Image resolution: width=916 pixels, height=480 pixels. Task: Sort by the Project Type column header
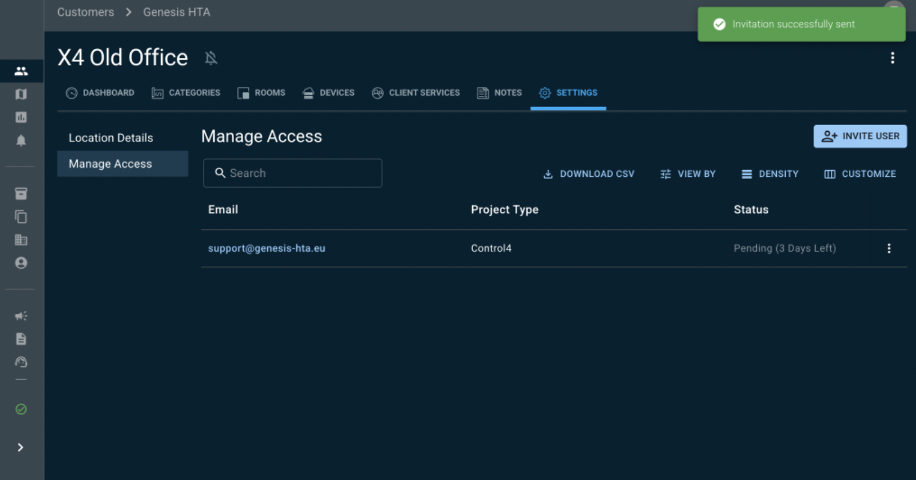505,210
